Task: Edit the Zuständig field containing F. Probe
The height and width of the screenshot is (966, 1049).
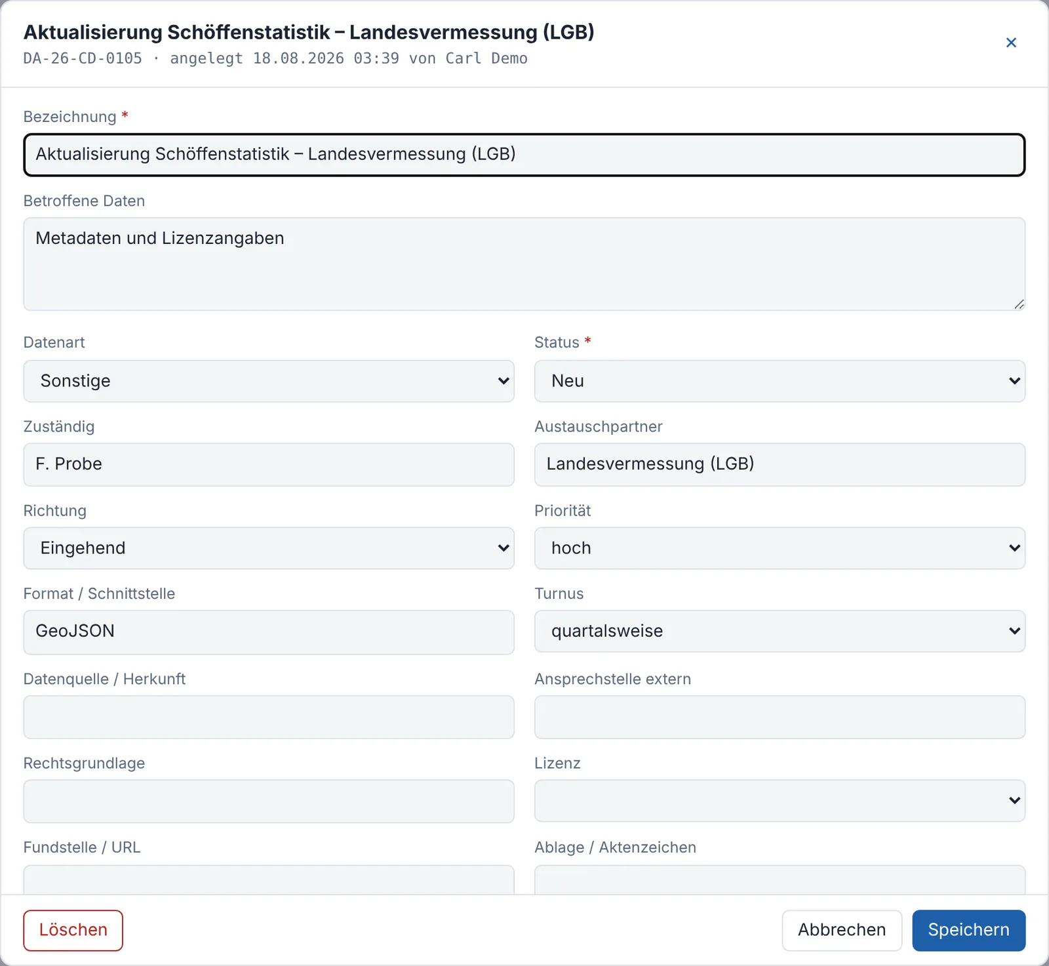Action: [269, 464]
